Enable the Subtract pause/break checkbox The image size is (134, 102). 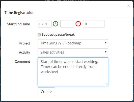39,35
